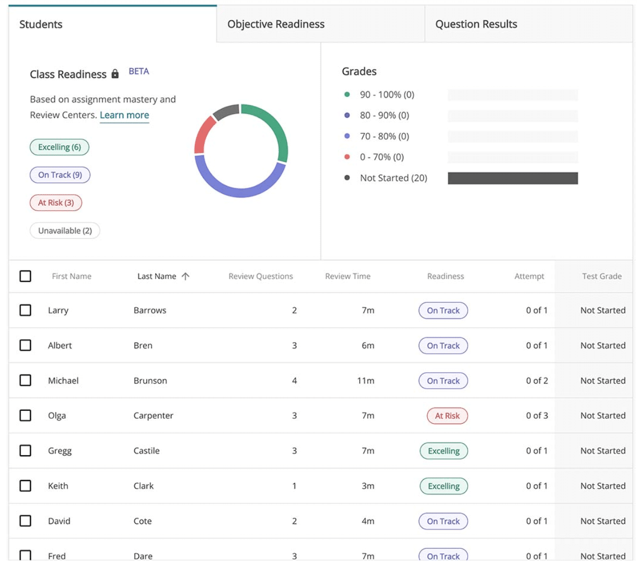Click the Not Started legend dot

point(347,177)
